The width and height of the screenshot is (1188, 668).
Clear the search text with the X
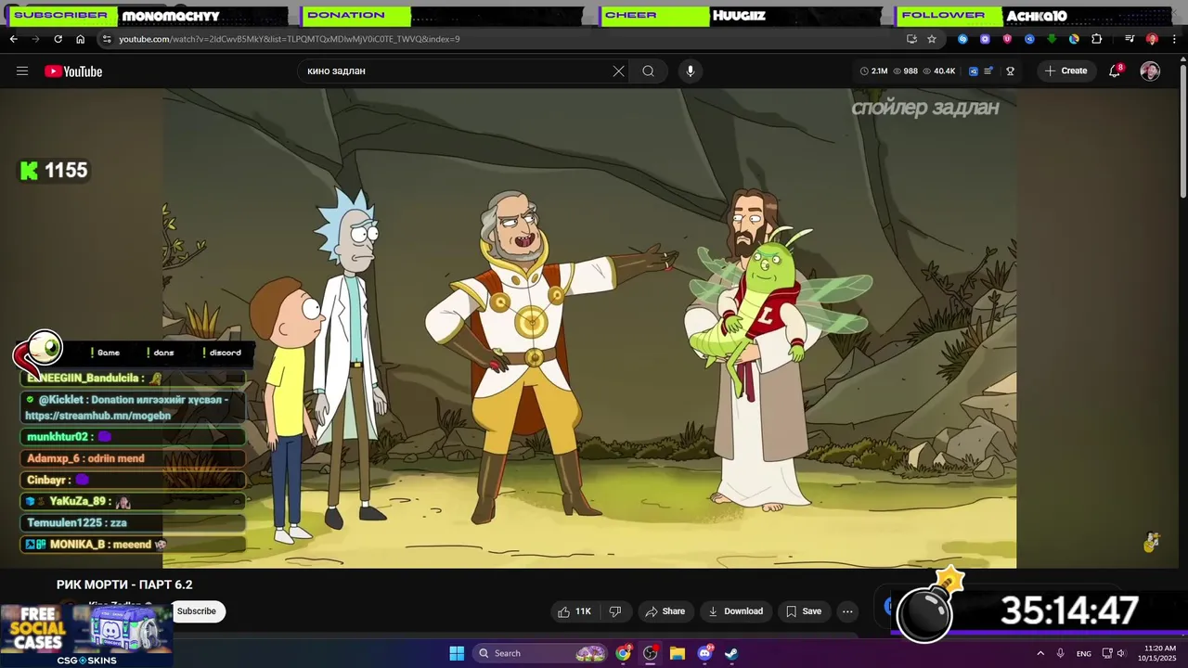click(x=619, y=71)
